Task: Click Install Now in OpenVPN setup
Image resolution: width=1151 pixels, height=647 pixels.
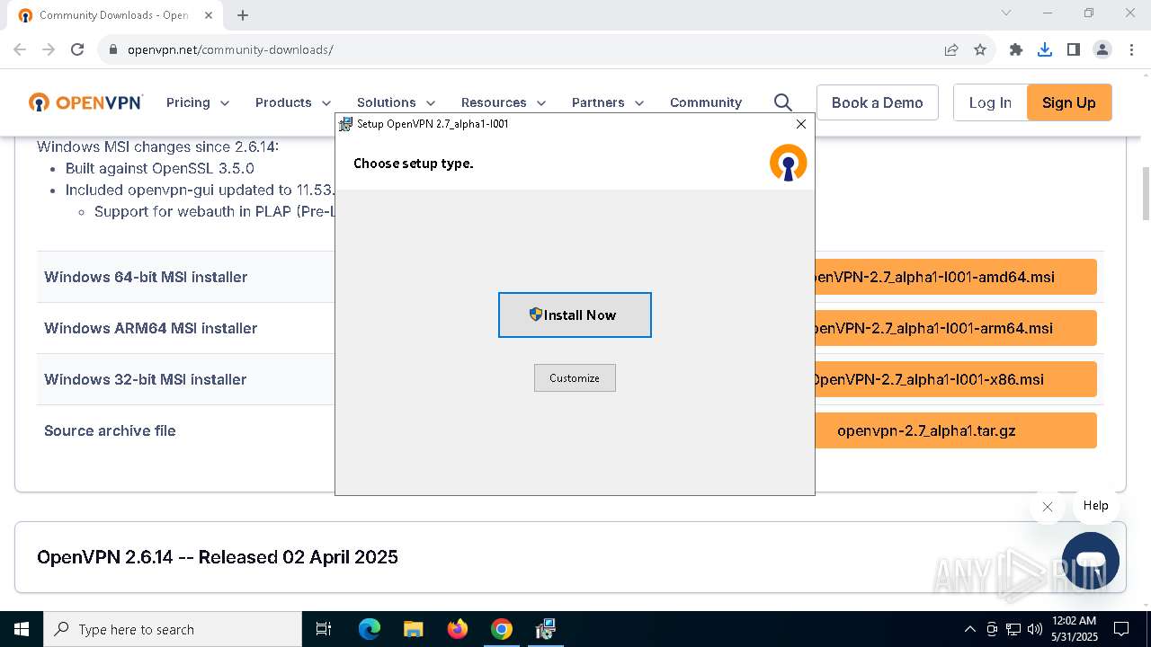Action: [575, 315]
